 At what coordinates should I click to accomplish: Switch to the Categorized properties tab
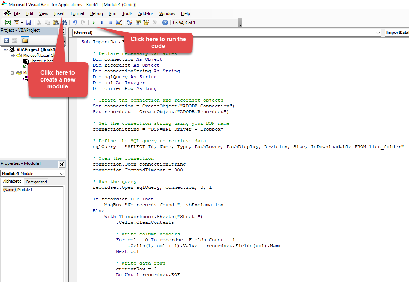(x=36, y=182)
